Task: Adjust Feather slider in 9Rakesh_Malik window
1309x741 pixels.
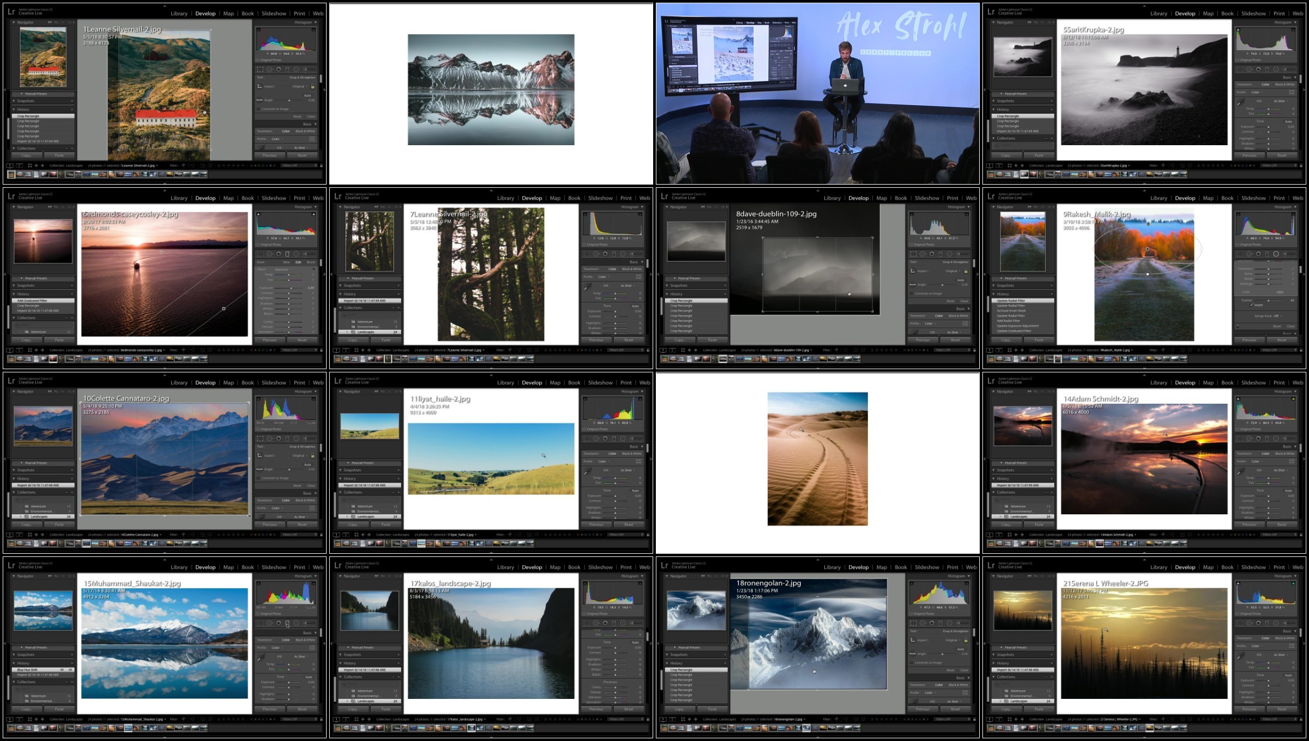Action: pyautogui.click(x=1269, y=300)
